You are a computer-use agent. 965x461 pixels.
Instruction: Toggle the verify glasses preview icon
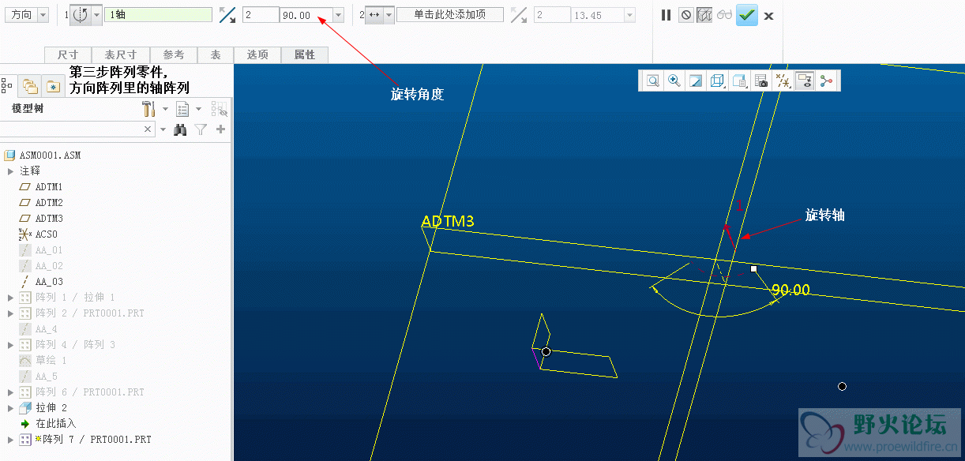724,15
